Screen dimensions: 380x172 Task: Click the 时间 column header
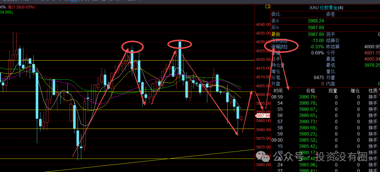(x=278, y=91)
